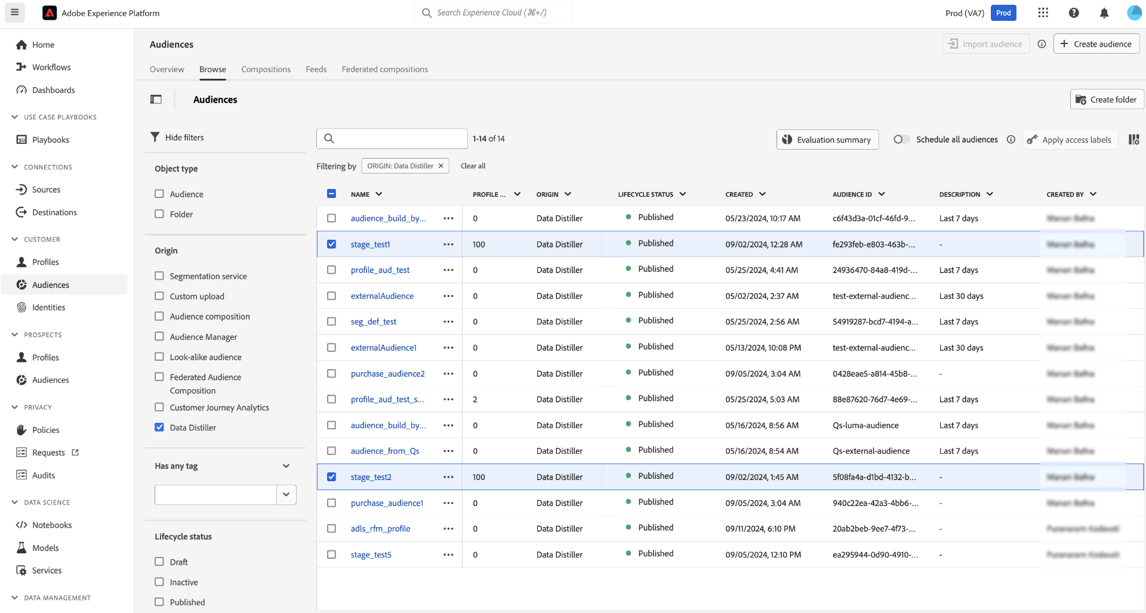1146x613 pixels.
Task: Uncheck the Data Distiller origin filter
Action: 159,428
